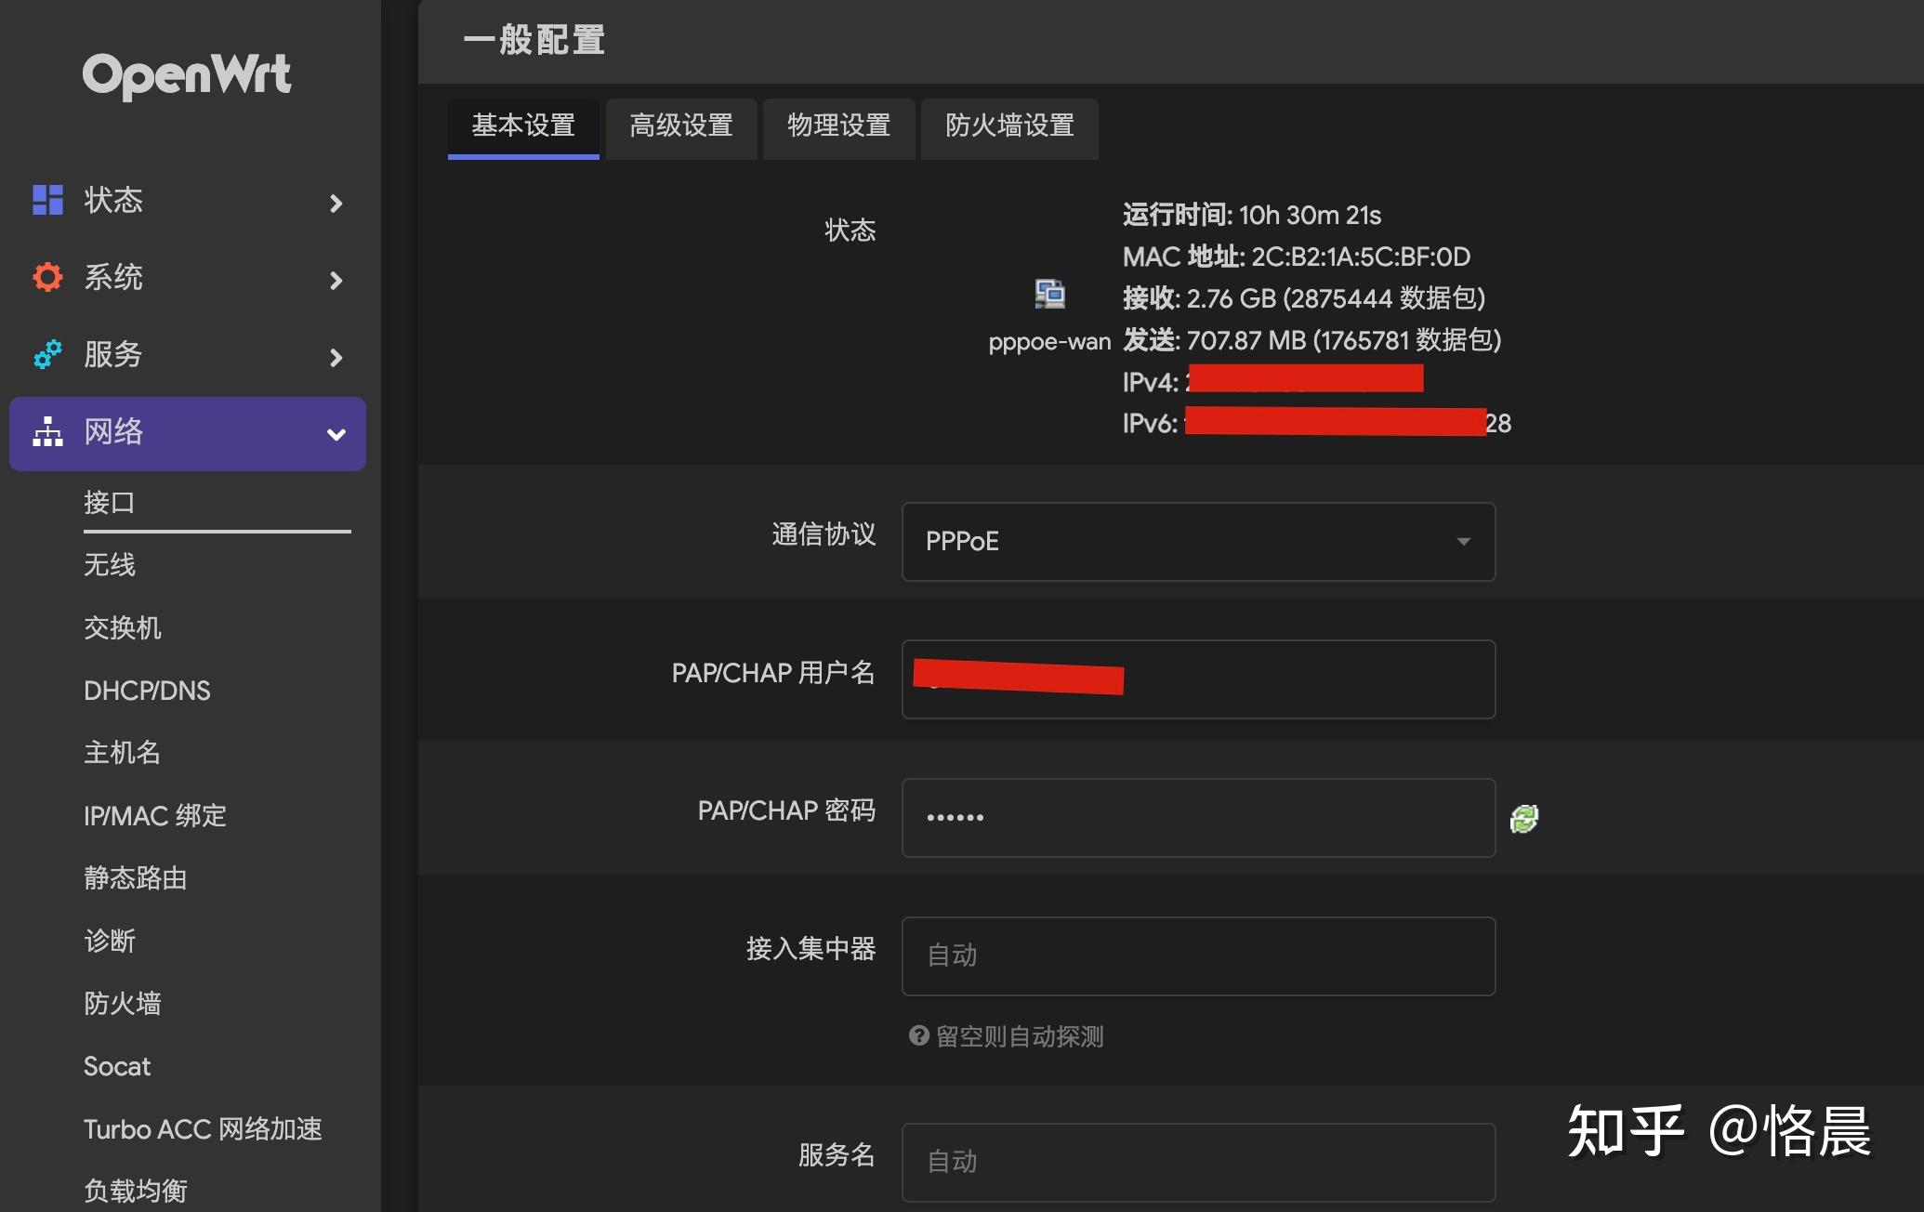Click the PAP/CHAP 用户名 input field
Image resolution: width=1924 pixels, height=1212 pixels.
[x=1197, y=679]
